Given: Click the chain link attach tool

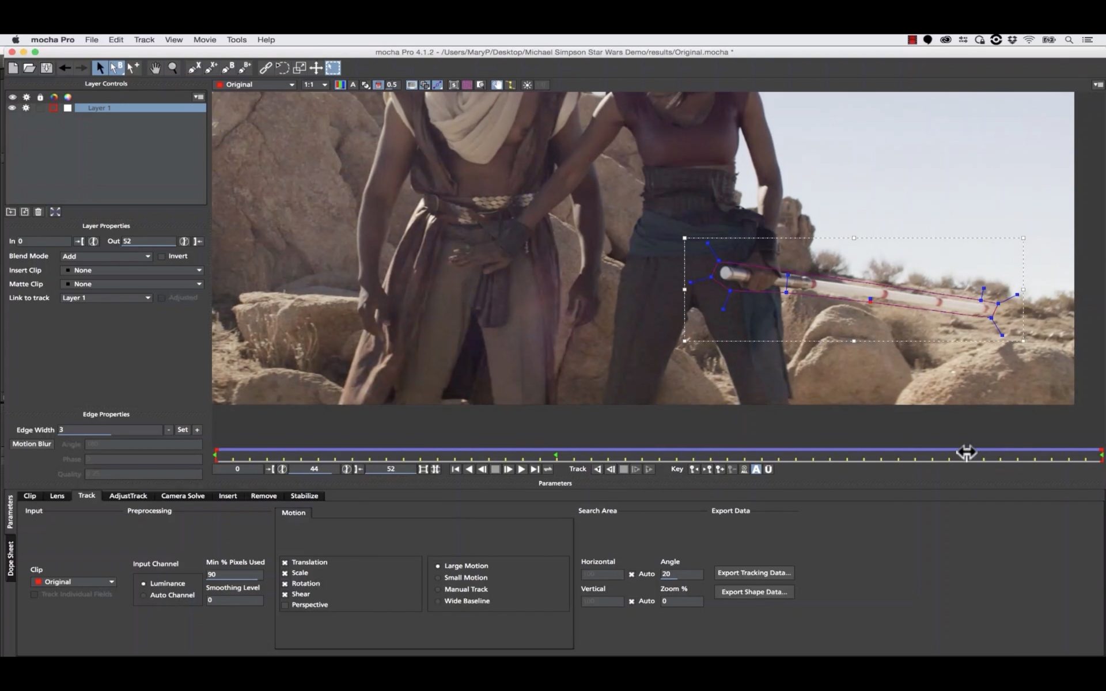Looking at the screenshot, I should point(265,68).
